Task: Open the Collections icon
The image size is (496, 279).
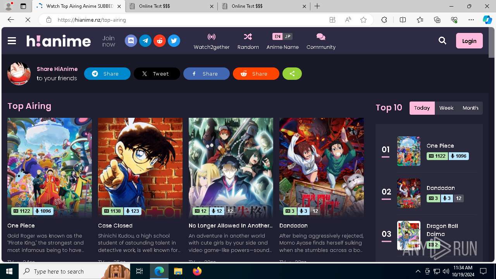Action: [x=437, y=20]
